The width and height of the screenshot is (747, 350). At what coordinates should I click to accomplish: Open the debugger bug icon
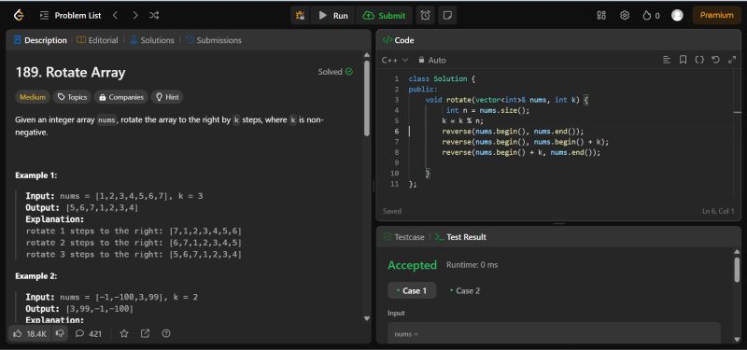click(x=300, y=15)
